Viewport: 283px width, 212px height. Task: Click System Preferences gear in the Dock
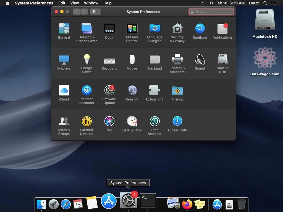[x=128, y=200]
